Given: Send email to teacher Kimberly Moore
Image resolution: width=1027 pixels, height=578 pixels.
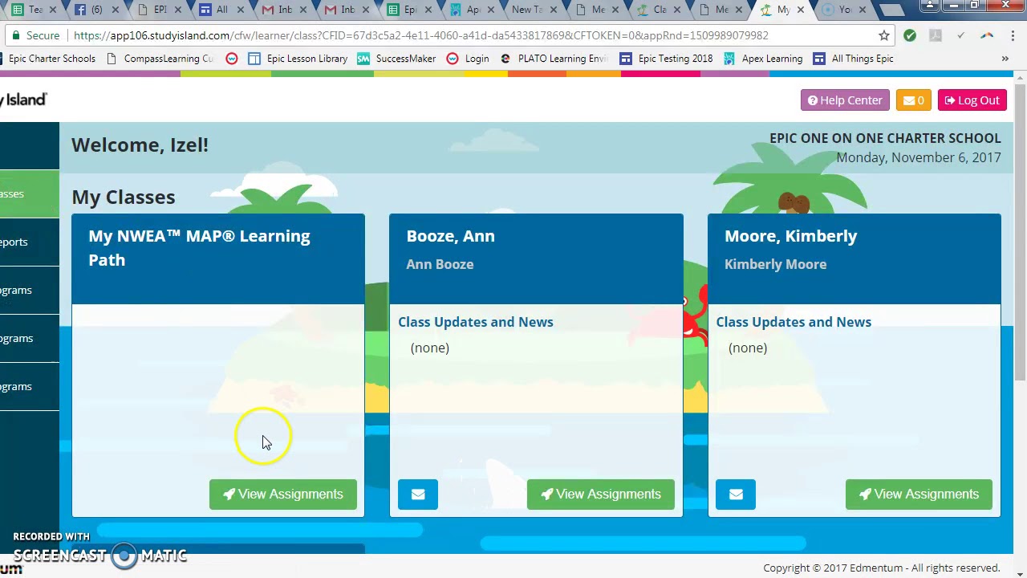Looking at the screenshot, I should [736, 495].
